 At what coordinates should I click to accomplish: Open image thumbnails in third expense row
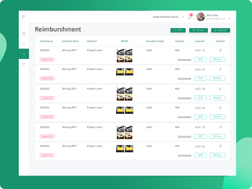coord(124,94)
